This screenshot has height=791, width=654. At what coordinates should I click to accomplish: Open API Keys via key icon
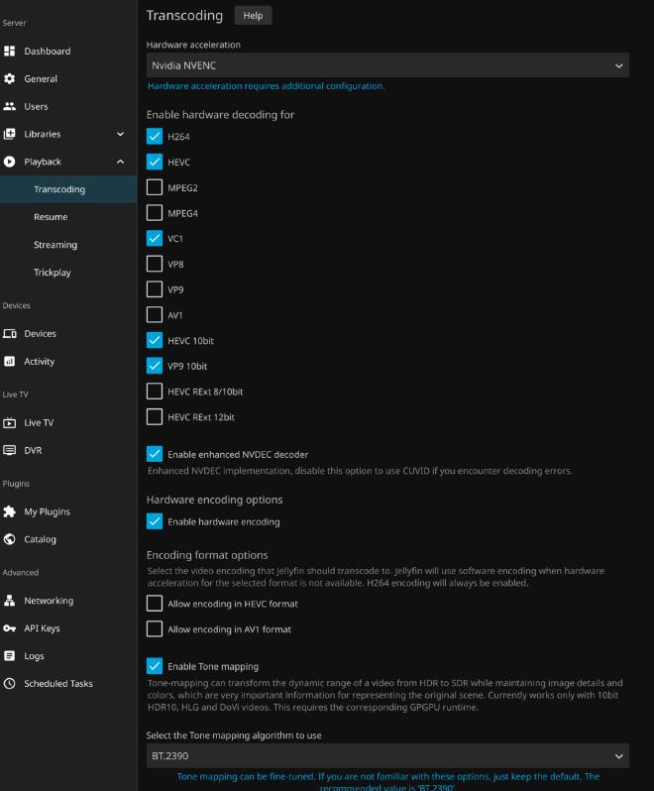10,628
